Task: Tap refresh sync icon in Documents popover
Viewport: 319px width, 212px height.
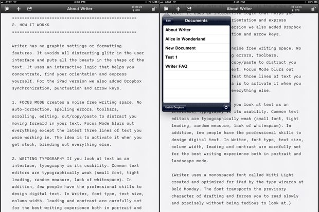Action: (226, 107)
